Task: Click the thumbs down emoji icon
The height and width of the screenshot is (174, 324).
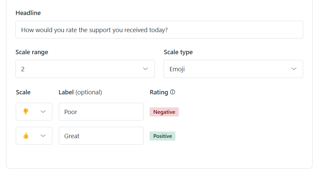Action: click(x=26, y=111)
